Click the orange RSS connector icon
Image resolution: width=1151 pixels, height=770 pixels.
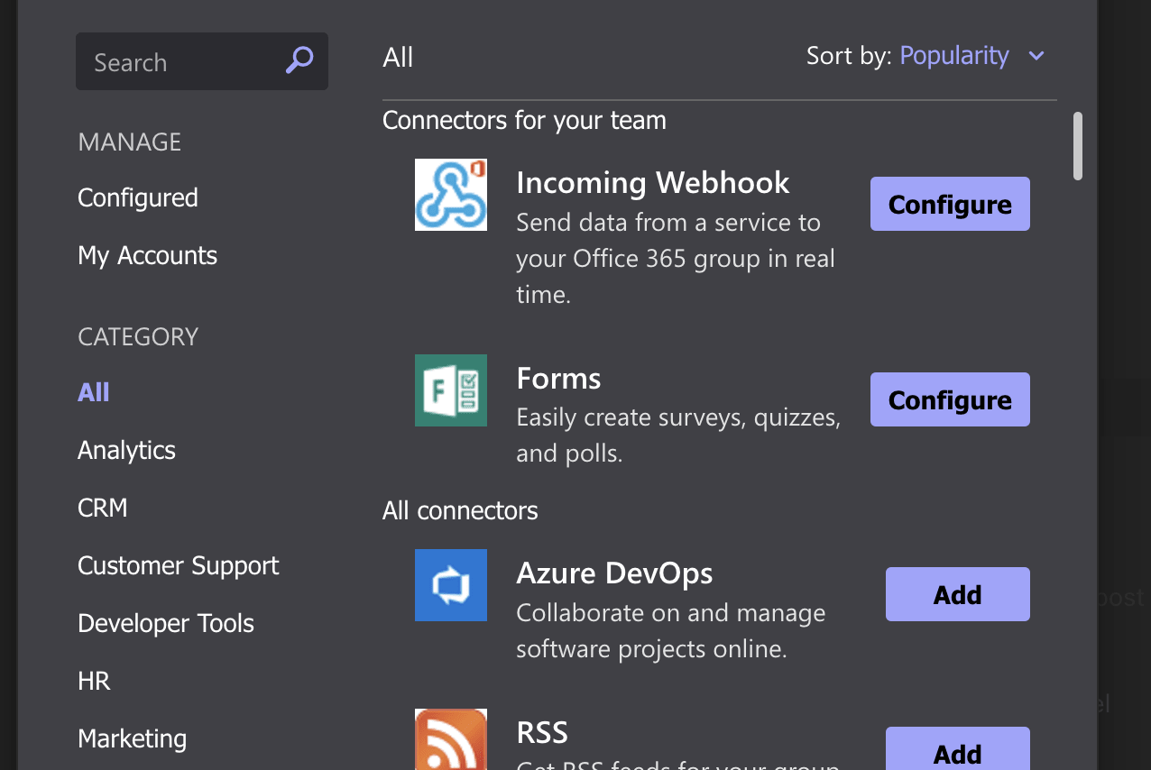450,739
